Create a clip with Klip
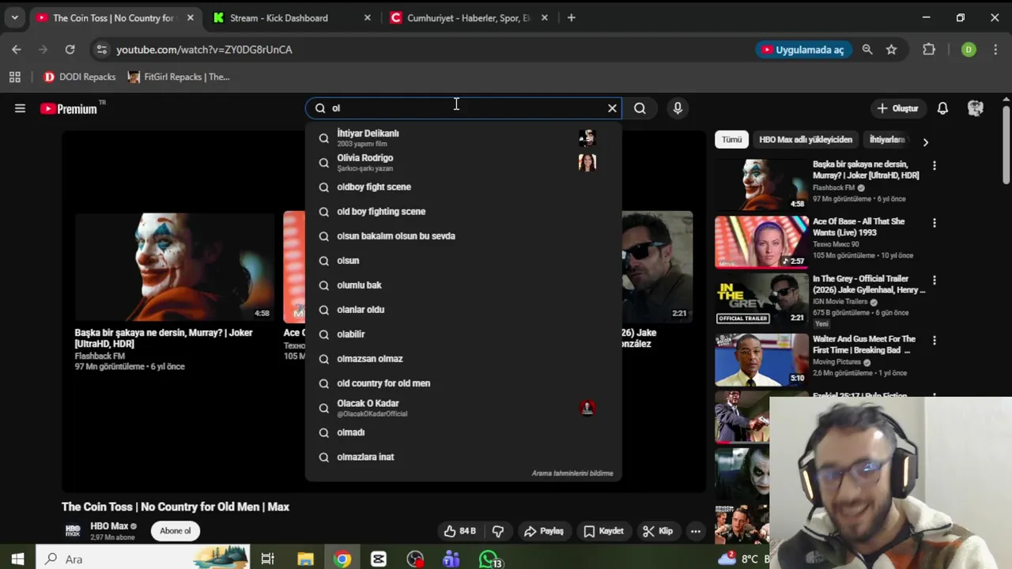 [x=658, y=531]
